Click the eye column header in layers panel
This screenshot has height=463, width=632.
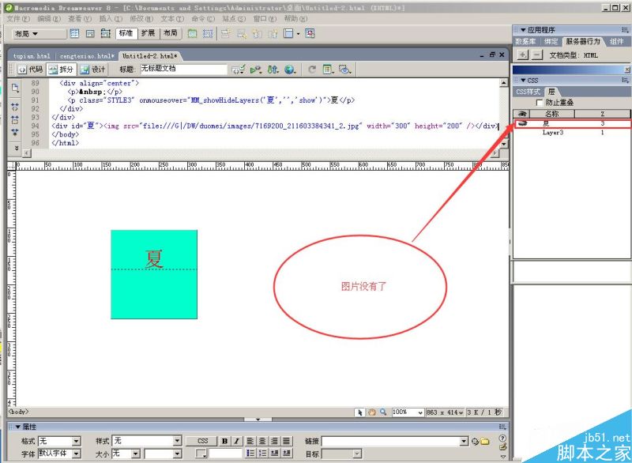click(521, 114)
